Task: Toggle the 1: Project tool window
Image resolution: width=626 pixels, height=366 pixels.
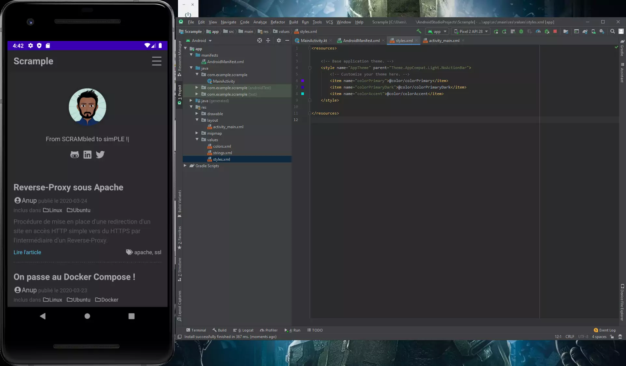Action: click(180, 94)
